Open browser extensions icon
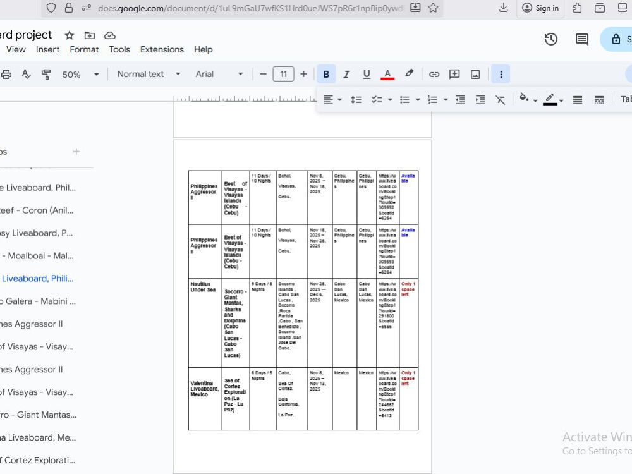This screenshot has width=632, height=474. [x=577, y=8]
